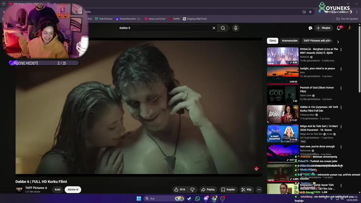Open the TAFF Pictures channel name link
Screen dimensions: 361x203
35,188
